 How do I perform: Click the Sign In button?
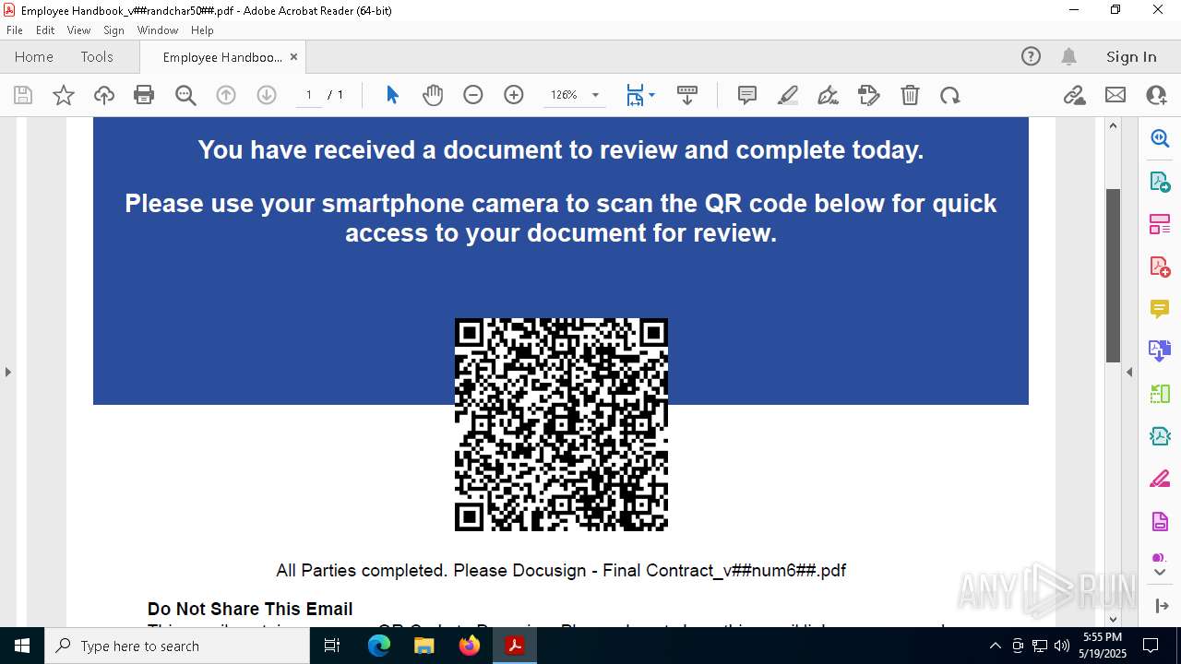coord(1131,56)
